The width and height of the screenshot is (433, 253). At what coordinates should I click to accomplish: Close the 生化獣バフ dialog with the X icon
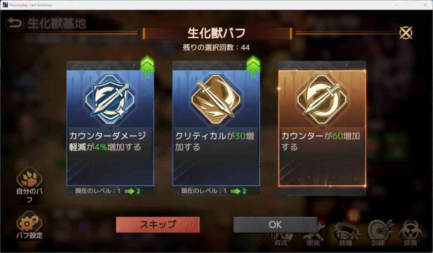[x=406, y=33]
